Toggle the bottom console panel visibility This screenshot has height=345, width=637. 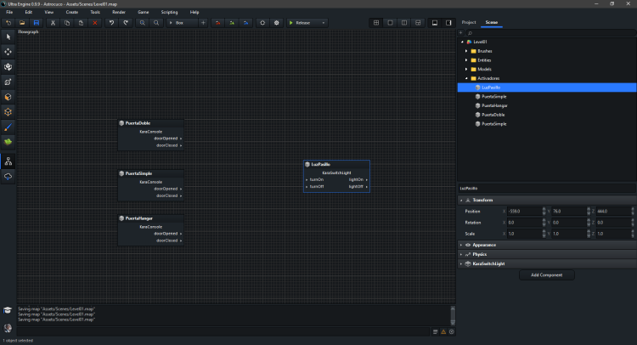434,22
